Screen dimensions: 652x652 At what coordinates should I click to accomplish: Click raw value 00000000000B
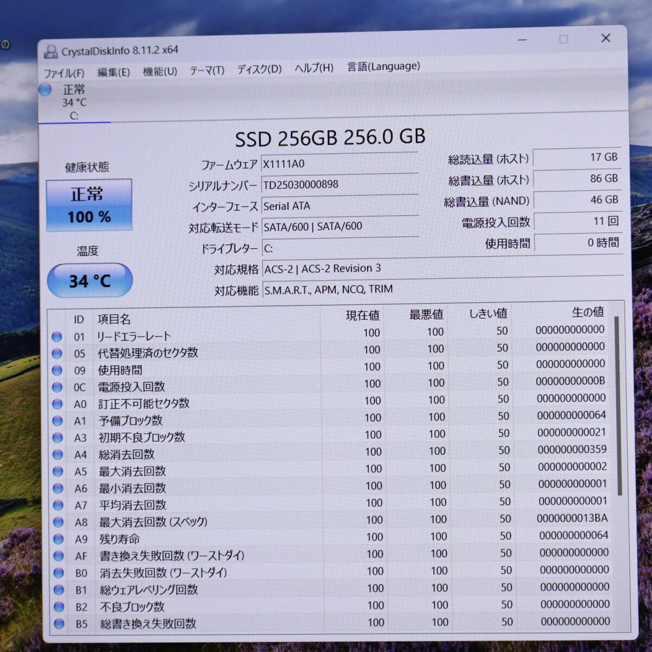click(570, 381)
